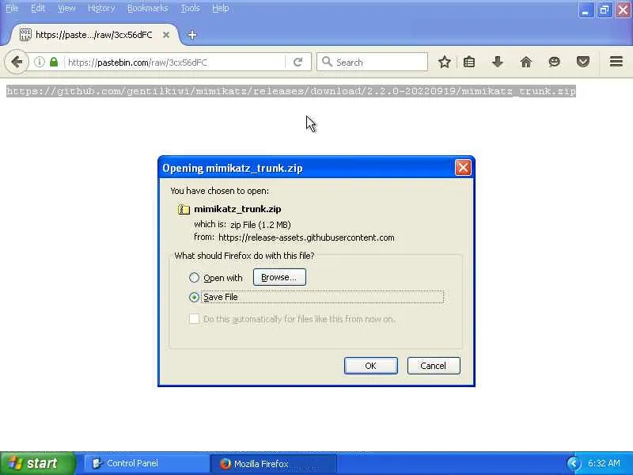This screenshot has width=633, height=475.
Task: Click the 6:32 AM clock
Action: coord(604,463)
